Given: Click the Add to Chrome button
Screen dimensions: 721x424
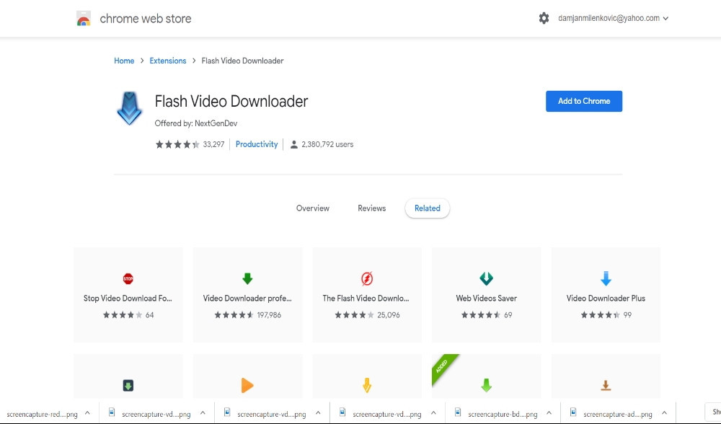Looking at the screenshot, I should [x=584, y=101].
